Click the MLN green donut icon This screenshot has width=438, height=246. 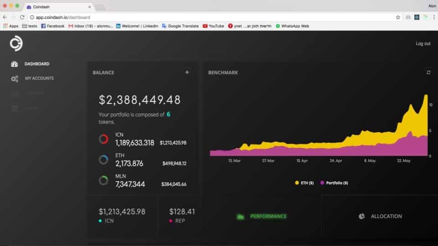[x=104, y=180]
